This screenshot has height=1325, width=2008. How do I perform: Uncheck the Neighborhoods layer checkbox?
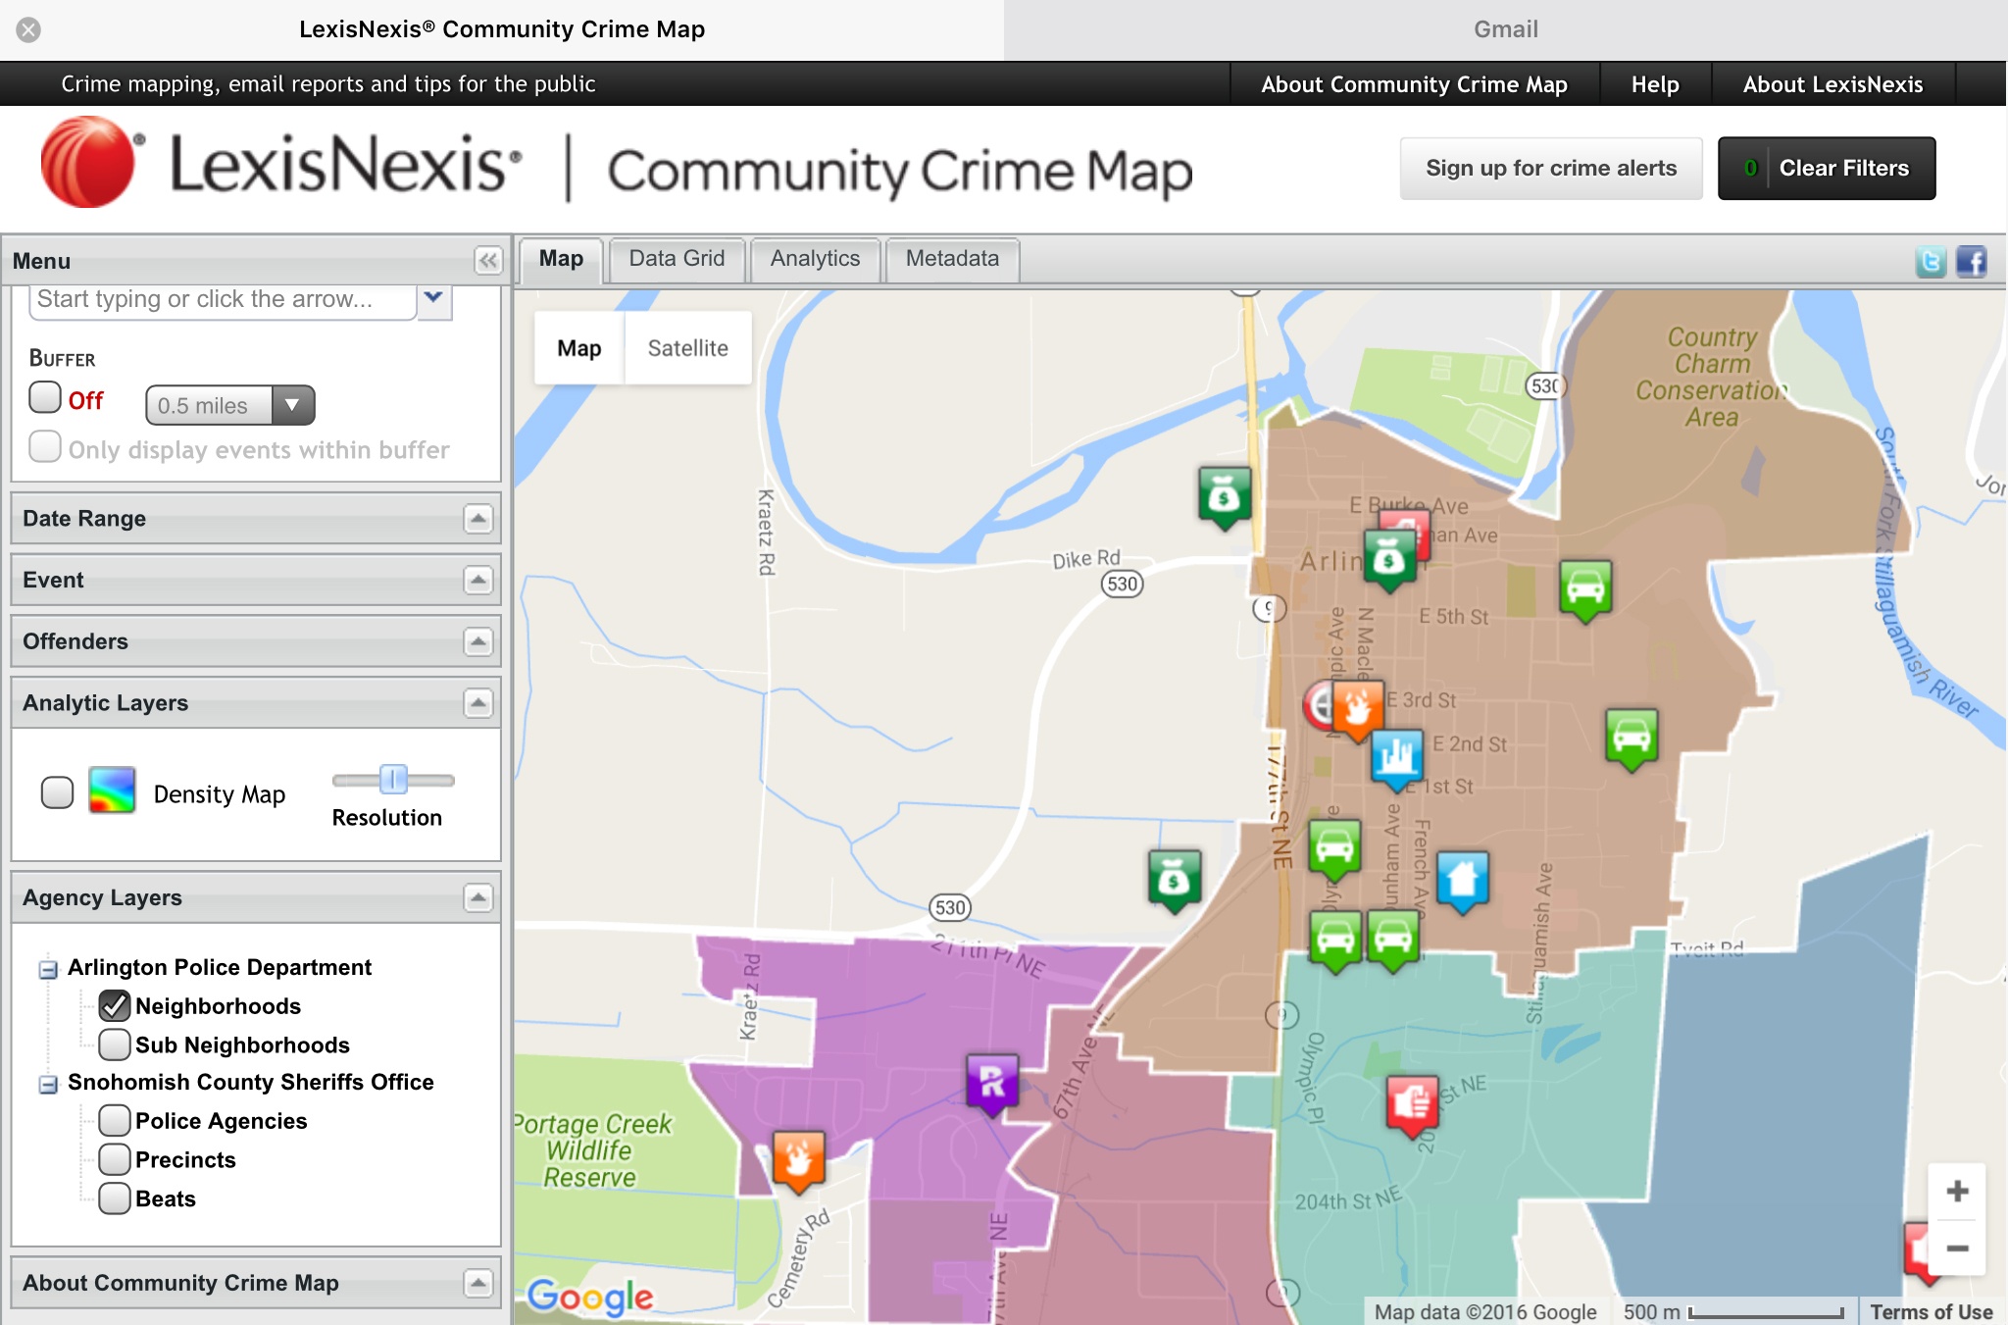click(x=115, y=1006)
